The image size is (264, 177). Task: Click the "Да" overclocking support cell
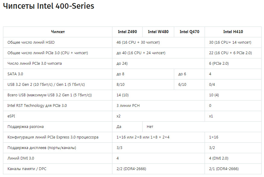(x=119, y=127)
